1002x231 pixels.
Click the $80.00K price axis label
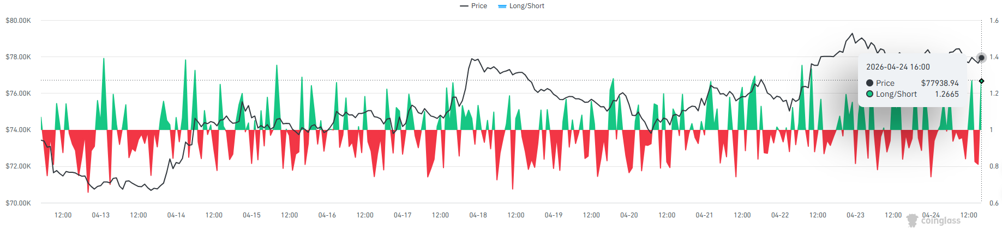(x=18, y=21)
